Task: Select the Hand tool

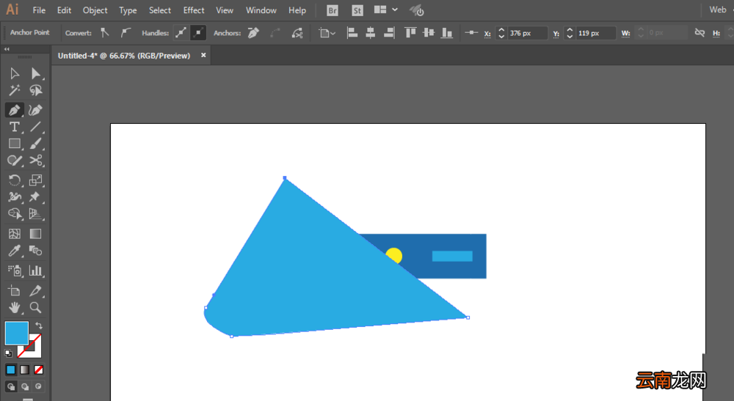Action: (x=15, y=307)
